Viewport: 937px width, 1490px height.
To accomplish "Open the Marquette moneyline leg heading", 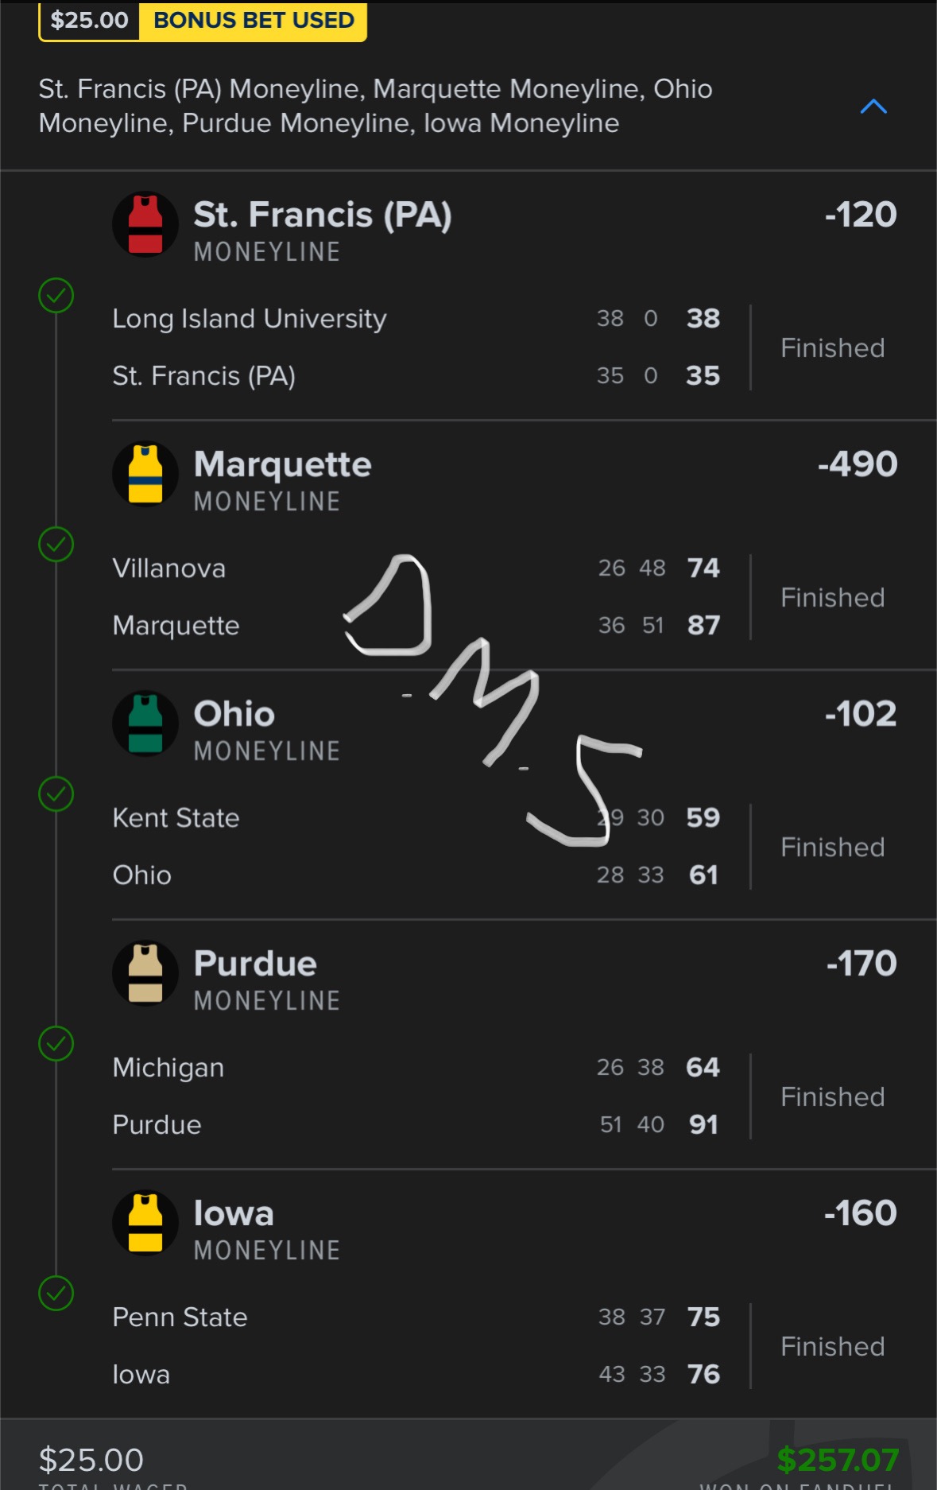I will [282, 464].
